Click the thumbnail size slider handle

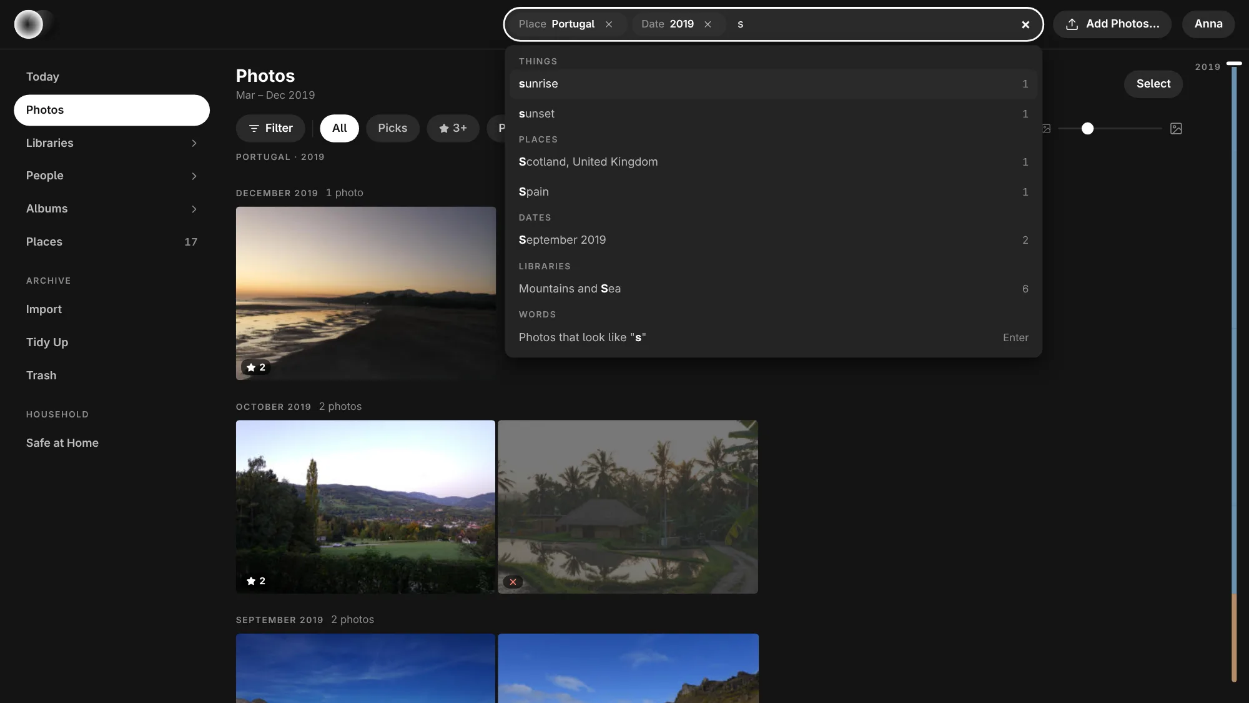pos(1087,129)
